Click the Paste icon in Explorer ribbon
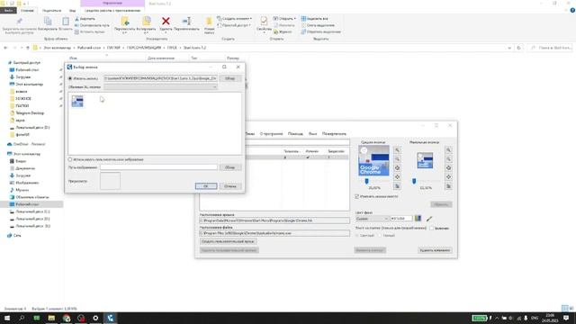The image size is (576, 324). 66,22
